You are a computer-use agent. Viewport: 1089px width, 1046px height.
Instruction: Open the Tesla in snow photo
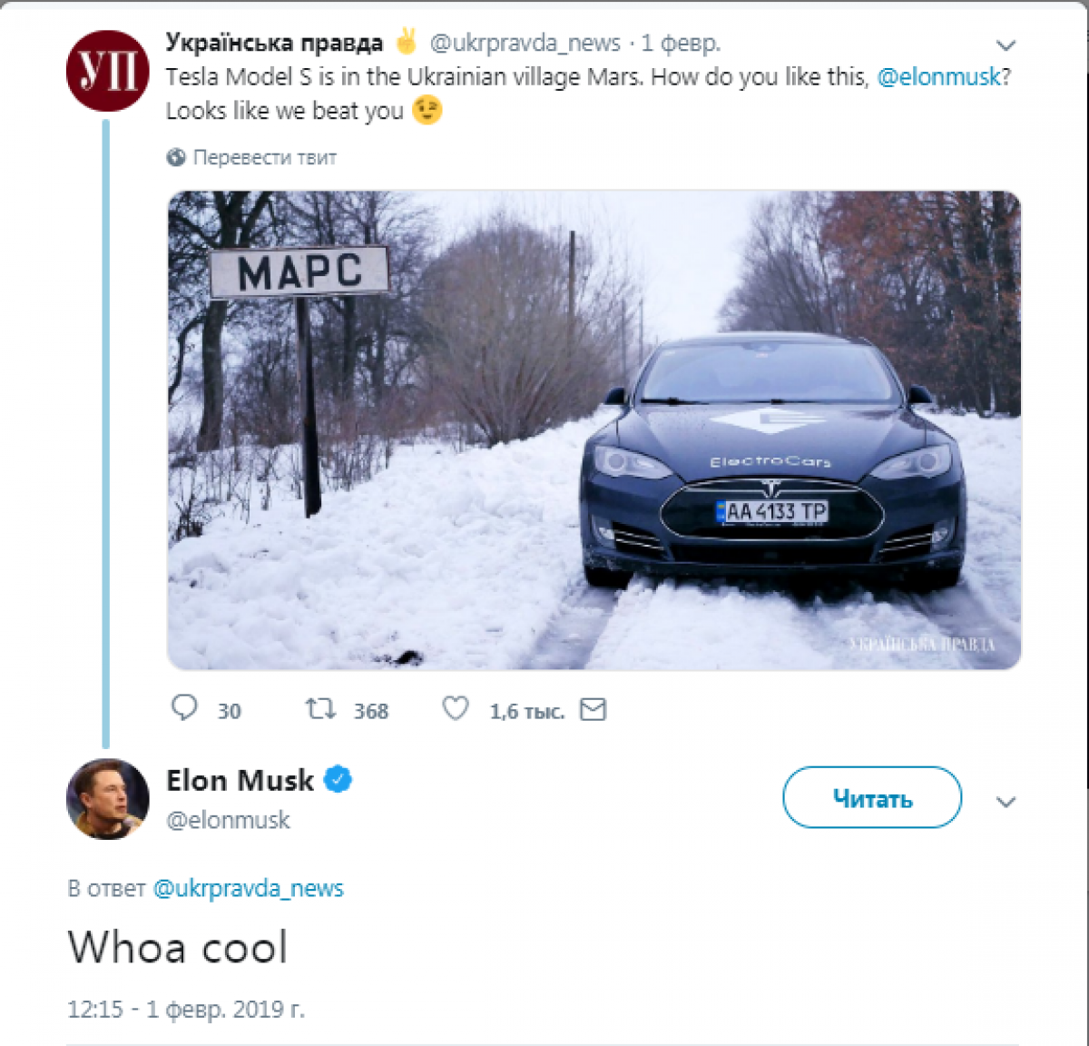pos(594,429)
